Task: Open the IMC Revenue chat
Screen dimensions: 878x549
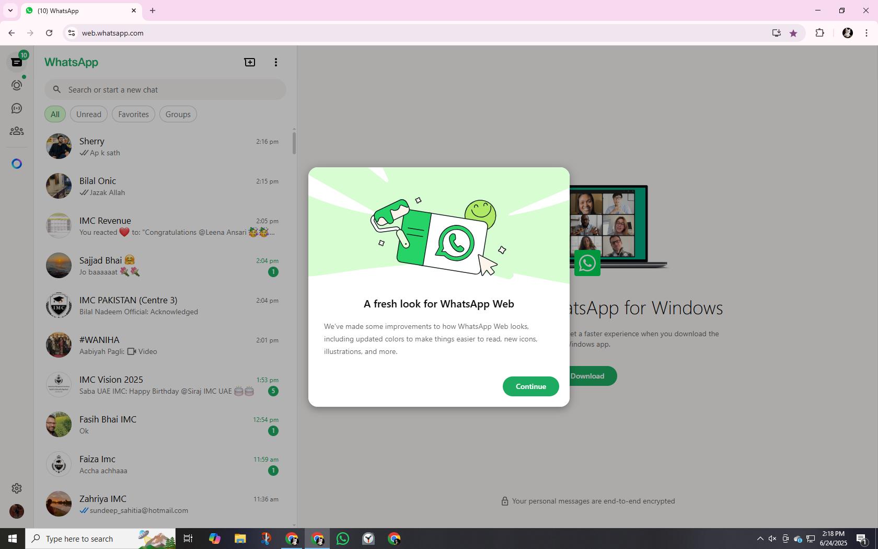Action: click(x=163, y=226)
